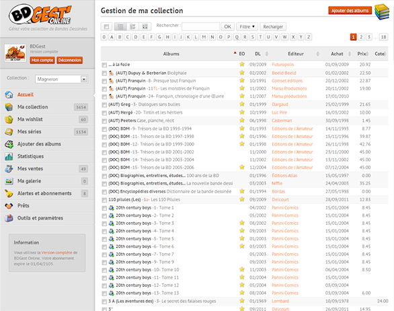Sort by the Cote column header
The image size is (394, 311).
pos(379,54)
